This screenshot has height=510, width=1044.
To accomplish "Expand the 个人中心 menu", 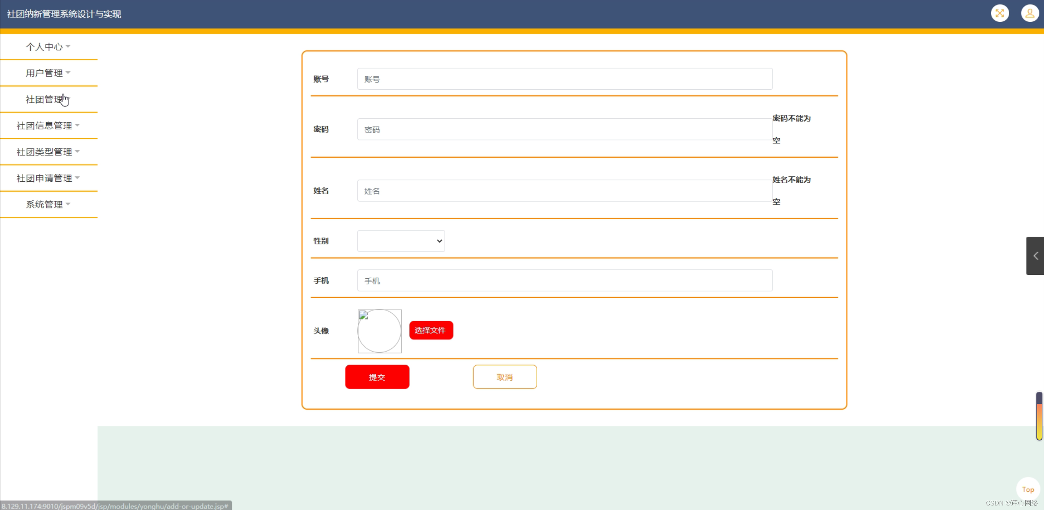I will pos(48,47).
